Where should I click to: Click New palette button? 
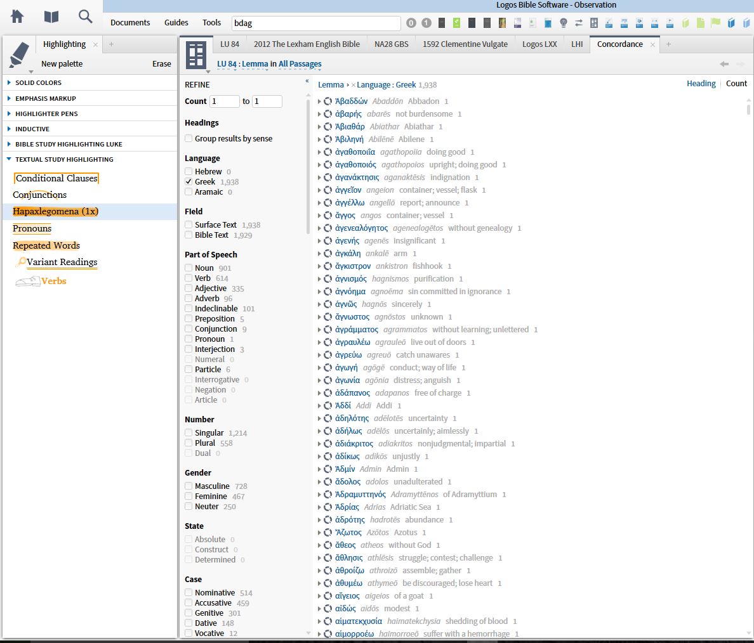(62, 64)
